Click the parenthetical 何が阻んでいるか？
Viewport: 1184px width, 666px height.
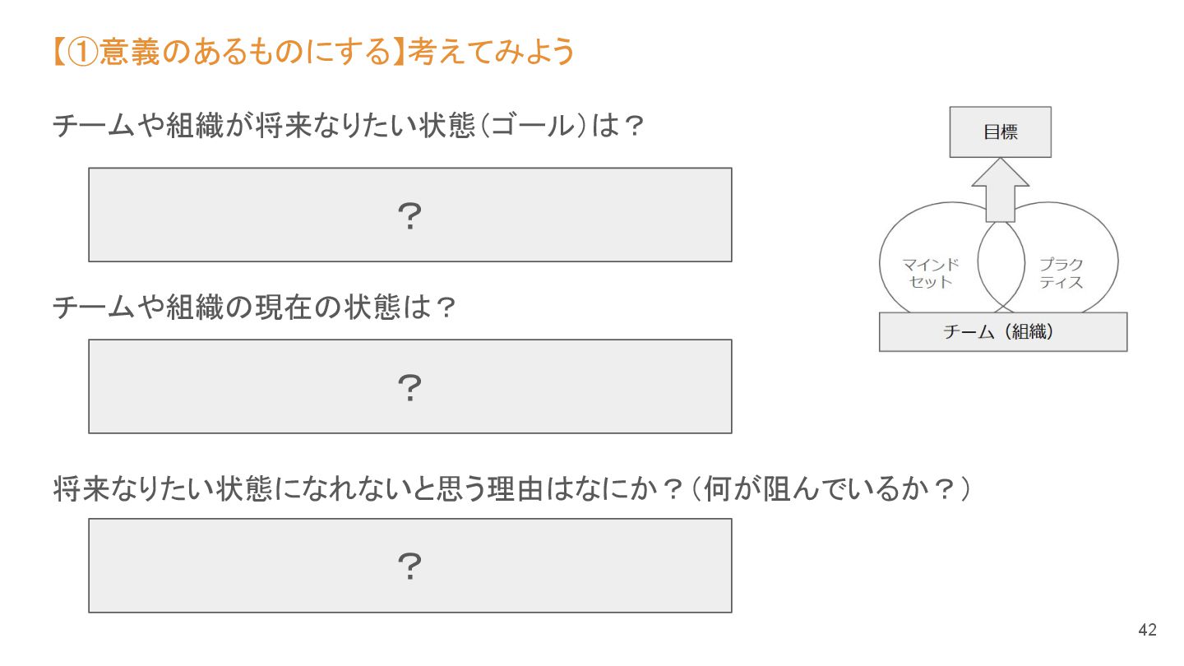point(830,490)
